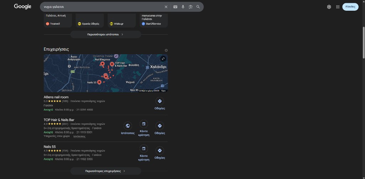The width and height of the screenshot is (365, 179).
Task: Open the on-screen keyboard input tool
Action: click(175, 7)
